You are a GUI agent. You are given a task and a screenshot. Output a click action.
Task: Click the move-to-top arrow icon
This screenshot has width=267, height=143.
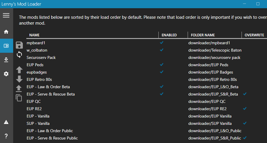(x=19, y=88)
